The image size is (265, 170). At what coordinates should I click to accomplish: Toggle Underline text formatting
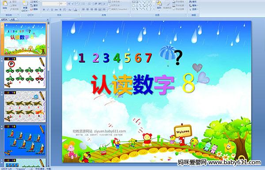pos(52,10)
